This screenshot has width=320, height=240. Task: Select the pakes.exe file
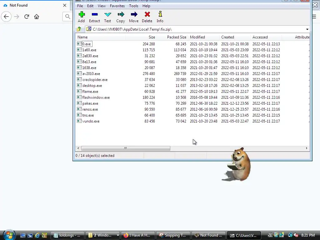click(x=90, y=103)
